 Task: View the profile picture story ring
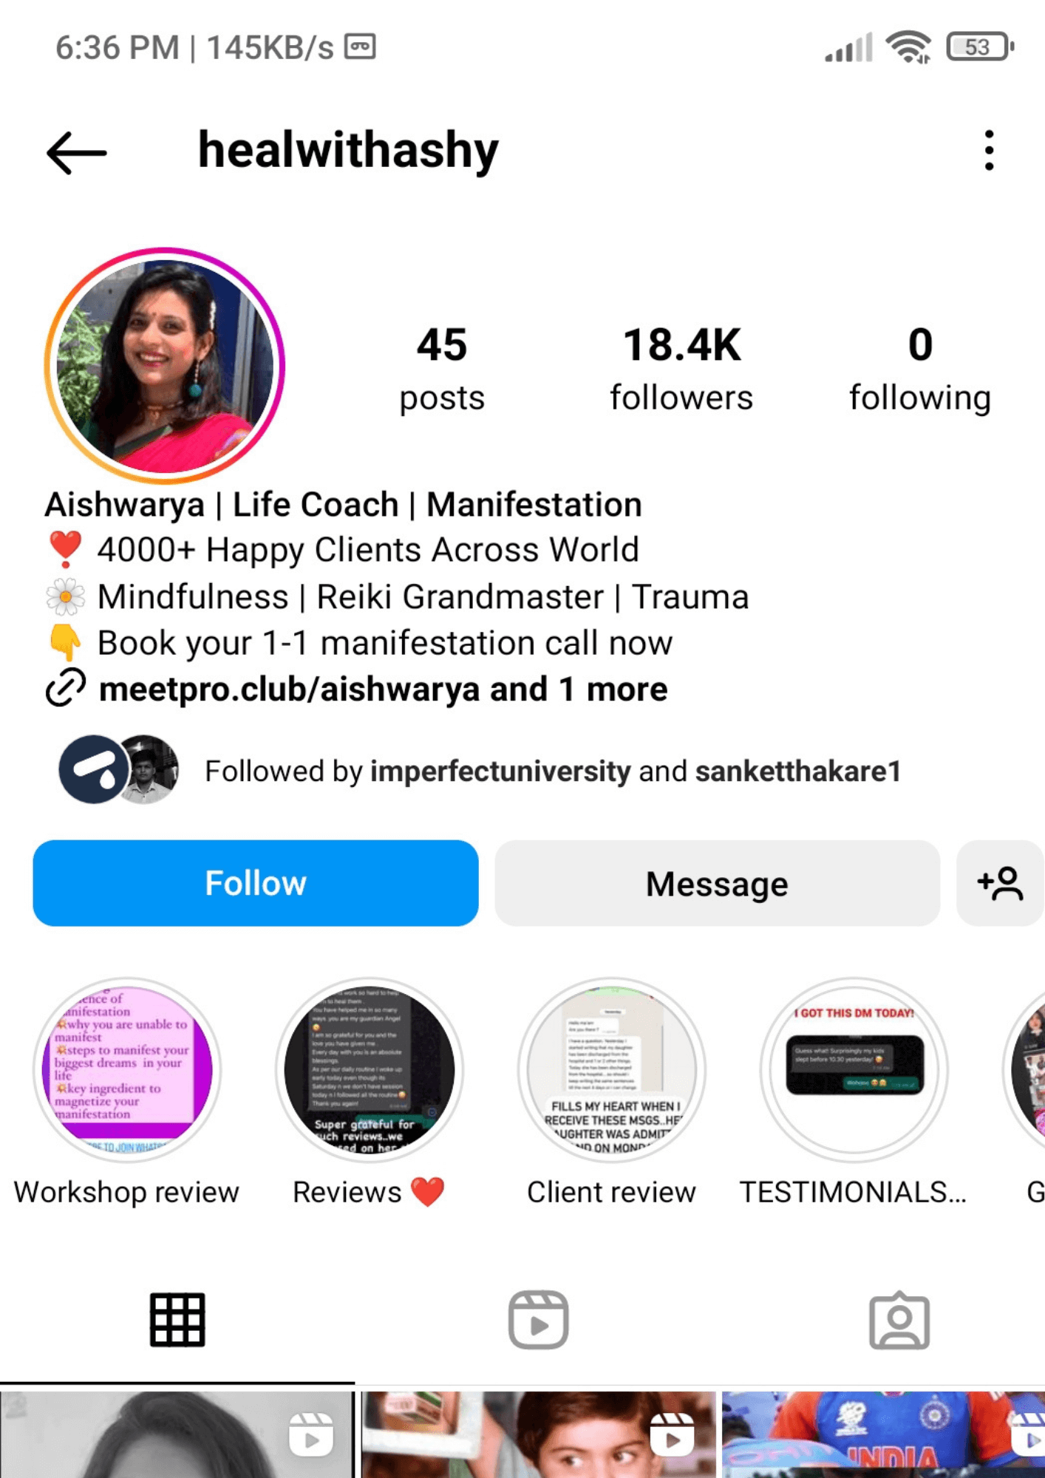165,365
